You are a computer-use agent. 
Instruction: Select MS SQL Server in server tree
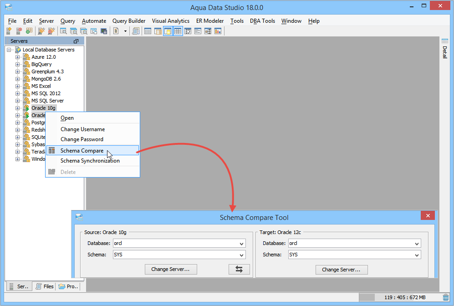(x=47, y=101)
